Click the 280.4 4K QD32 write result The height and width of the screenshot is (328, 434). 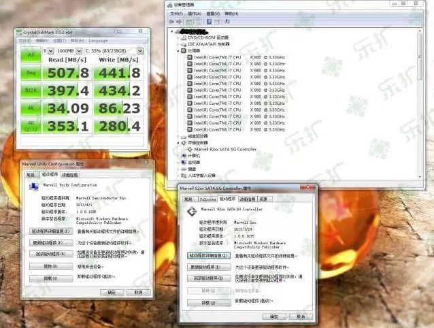(x=118, y=126)
